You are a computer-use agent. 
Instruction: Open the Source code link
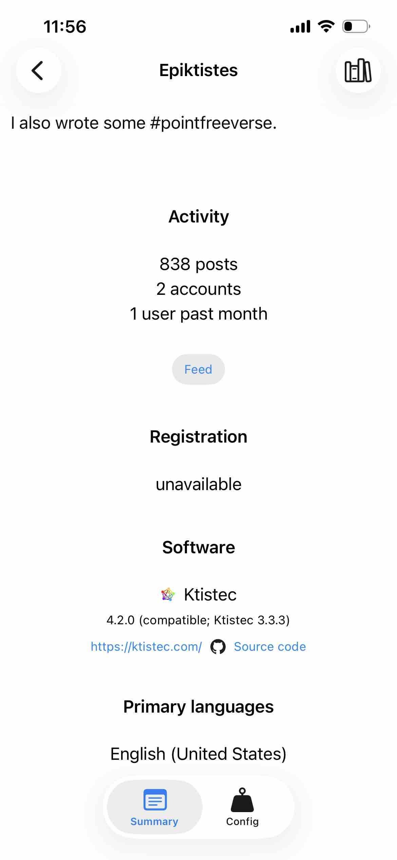(270, 646)
